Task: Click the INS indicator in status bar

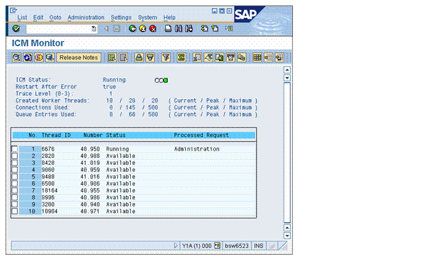Action: [258, 246]
